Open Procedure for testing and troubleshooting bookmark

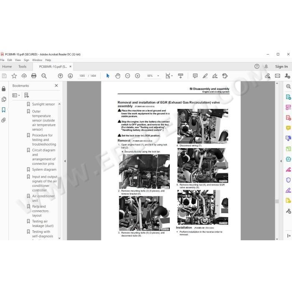pos(44,140)
